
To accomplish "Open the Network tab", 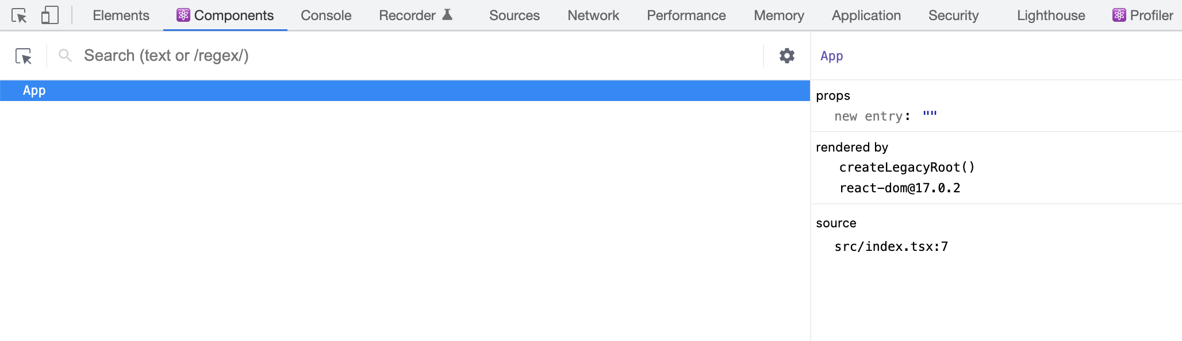I will coord(593,15).
